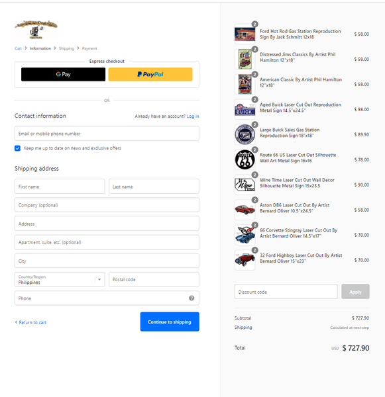Viewport: 385px width, 397px height.
Task: Click the Email or mobile phone field
Action: pos(107,134)
